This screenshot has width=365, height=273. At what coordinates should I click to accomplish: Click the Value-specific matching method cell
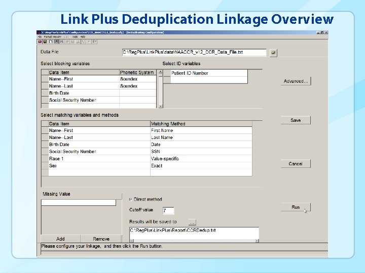[201, 159]
